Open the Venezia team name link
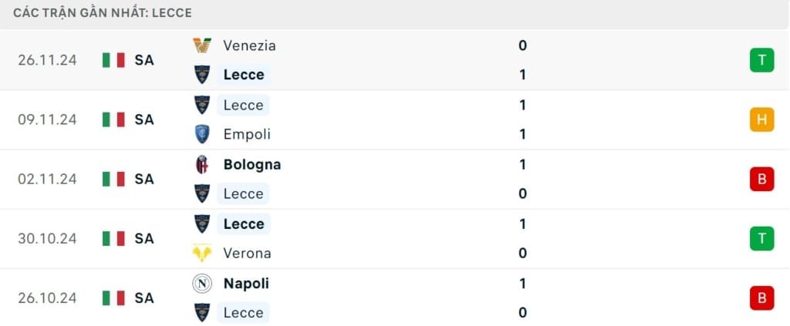 pos(249,45)
